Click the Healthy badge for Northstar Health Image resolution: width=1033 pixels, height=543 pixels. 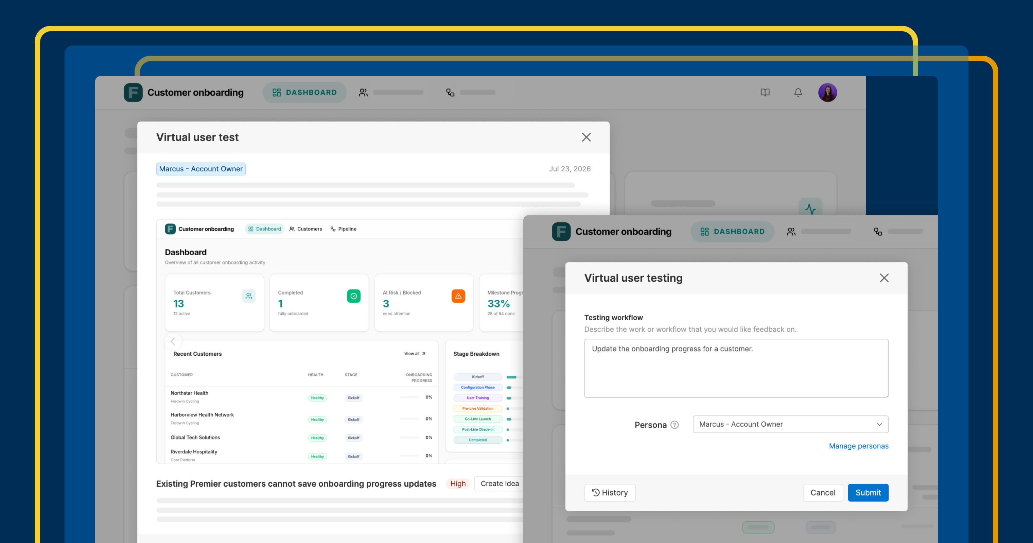[x=317, y=398]
